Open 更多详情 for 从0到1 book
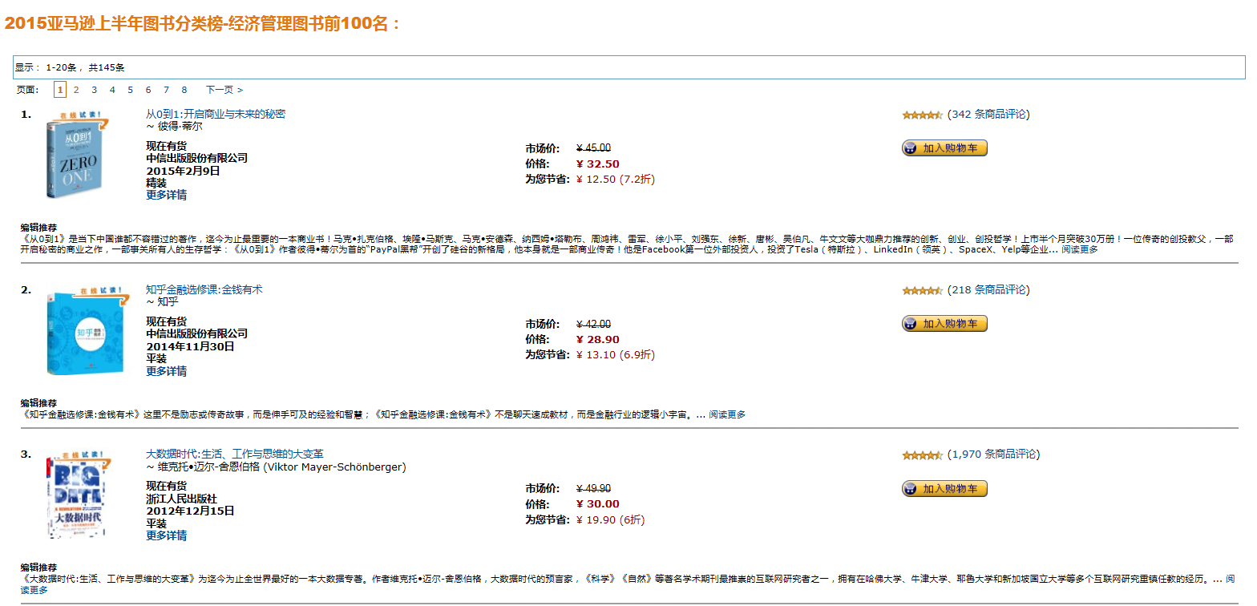This screenshot has width=1257, height=606. click(167, 195)
